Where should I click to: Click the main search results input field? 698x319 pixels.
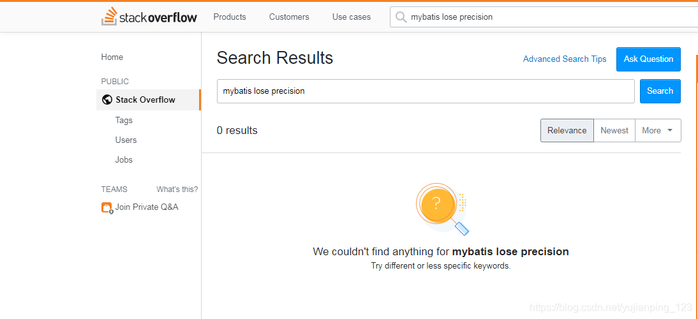point(426,91)
